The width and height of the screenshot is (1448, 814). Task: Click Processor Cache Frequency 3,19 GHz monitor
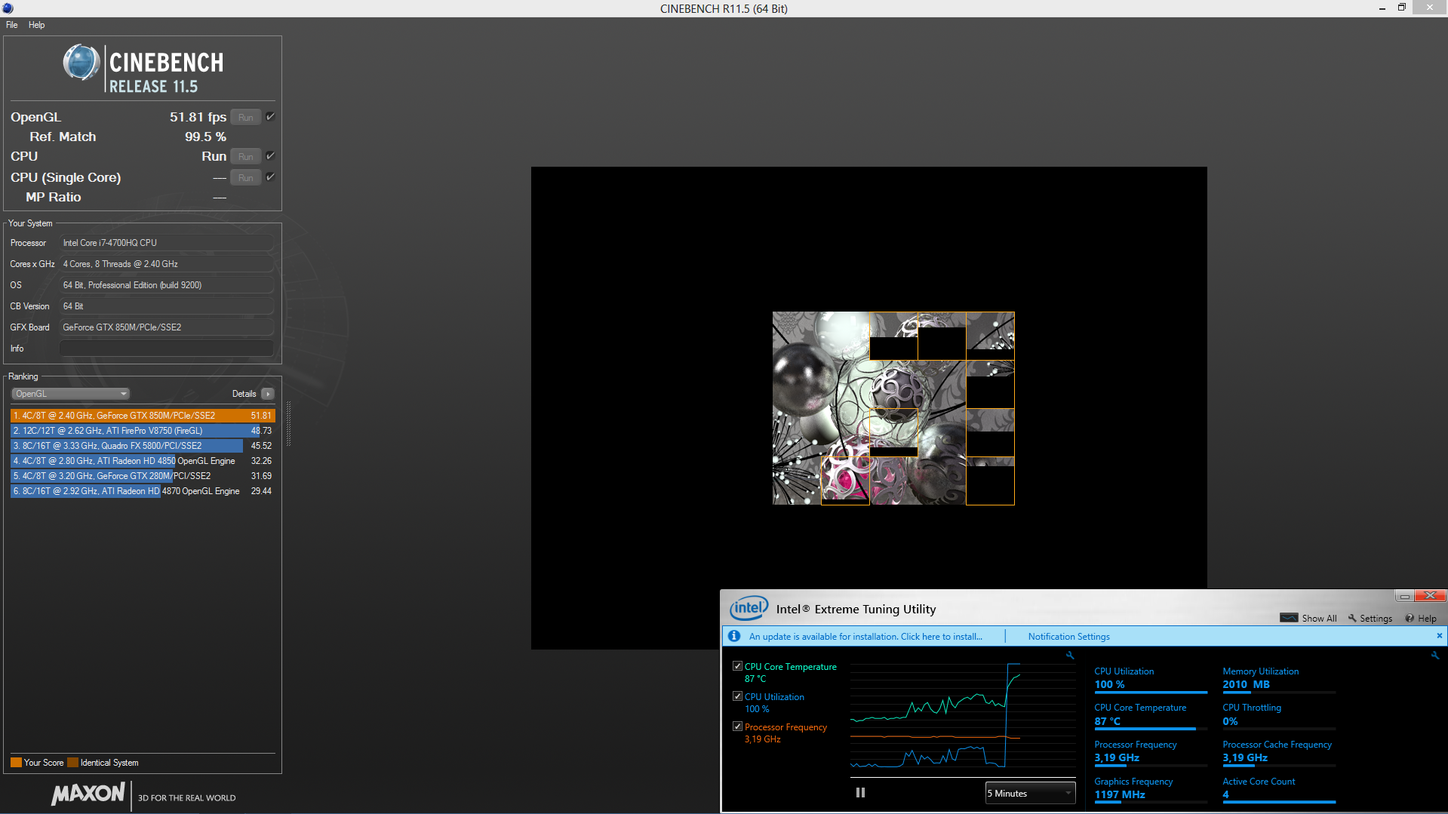[1279, 752]
